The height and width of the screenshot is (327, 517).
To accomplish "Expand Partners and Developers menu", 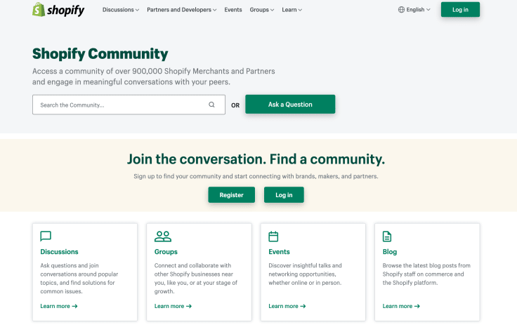I will (182, 10).
